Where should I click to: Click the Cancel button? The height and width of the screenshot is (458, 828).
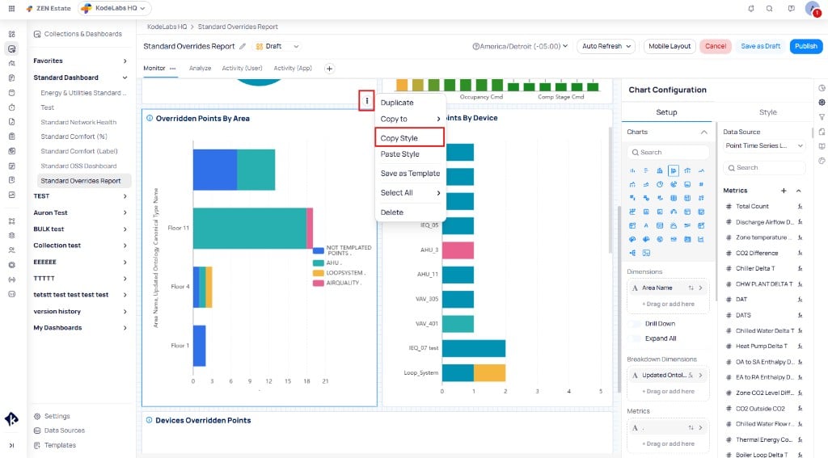pos(716,46)
